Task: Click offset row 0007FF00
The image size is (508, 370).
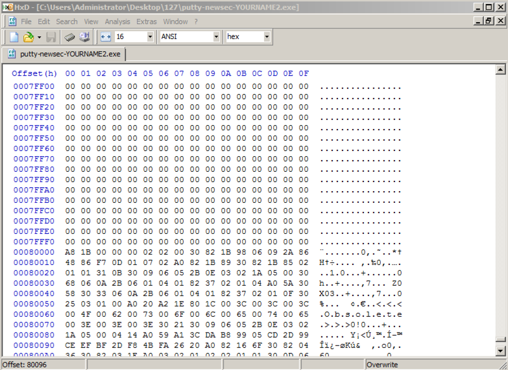Action: tap(34, 86)
